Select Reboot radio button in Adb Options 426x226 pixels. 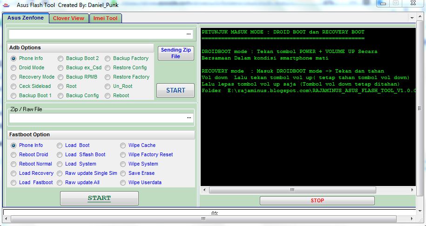pyautogui.click(x=108, y=96)
